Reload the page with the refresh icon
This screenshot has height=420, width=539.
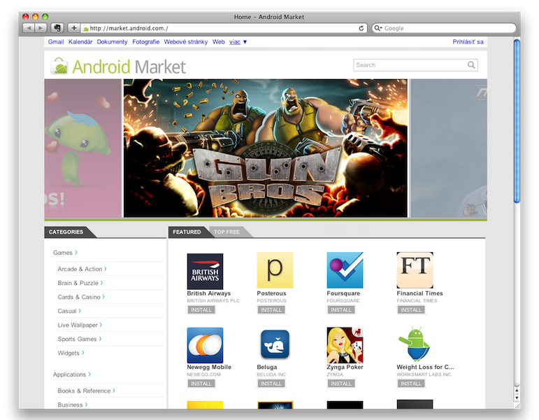[x=361, y=28]
